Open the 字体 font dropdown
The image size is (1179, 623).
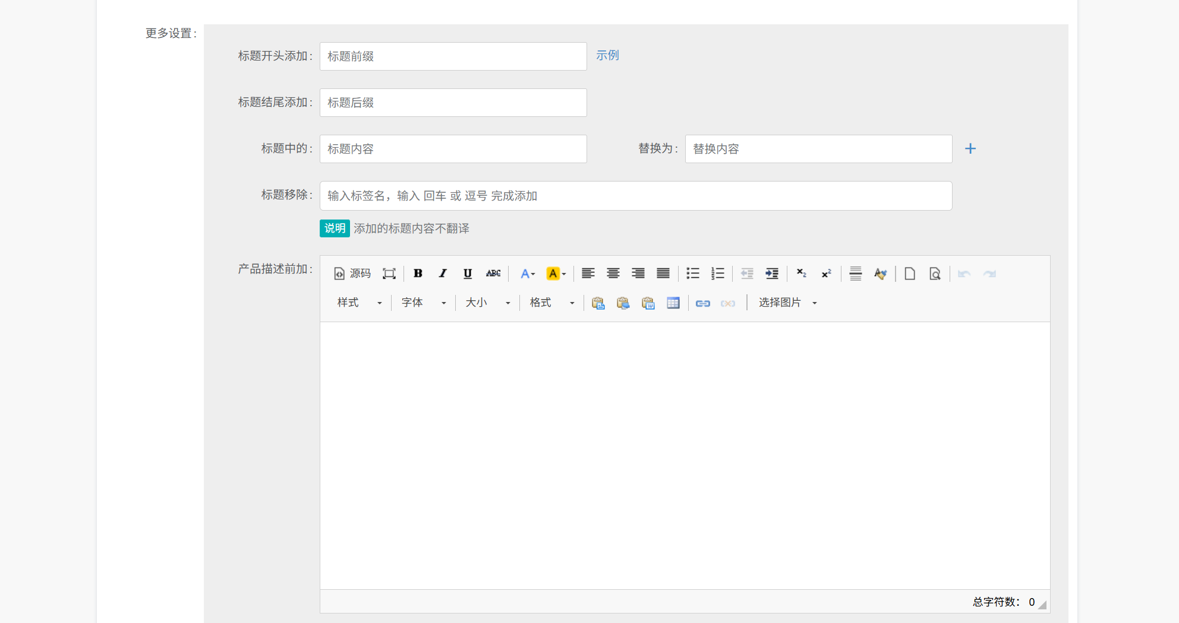click(424, 303)
